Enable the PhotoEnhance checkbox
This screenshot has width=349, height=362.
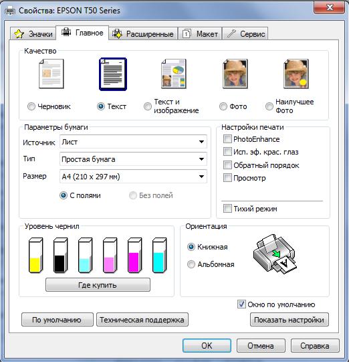point(227,139)
